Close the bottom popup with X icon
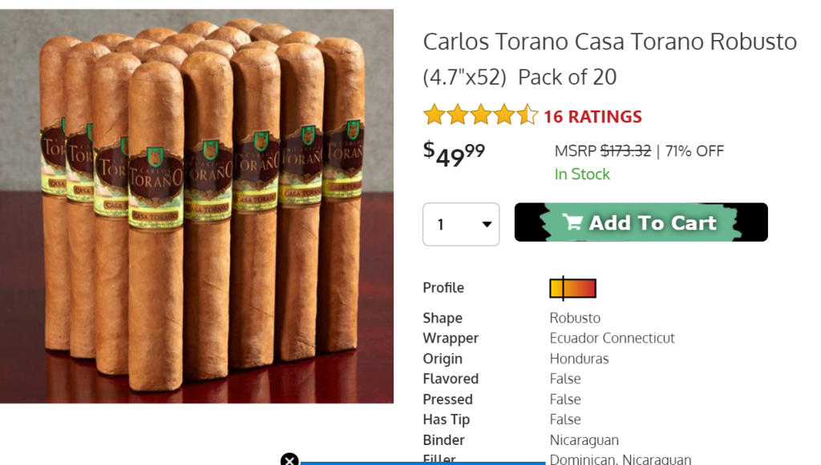 pos(289,459)
